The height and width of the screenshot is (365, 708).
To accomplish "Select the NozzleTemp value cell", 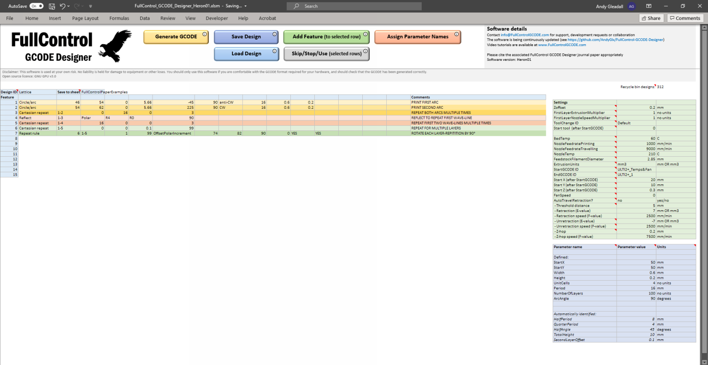I will (636, 154).
